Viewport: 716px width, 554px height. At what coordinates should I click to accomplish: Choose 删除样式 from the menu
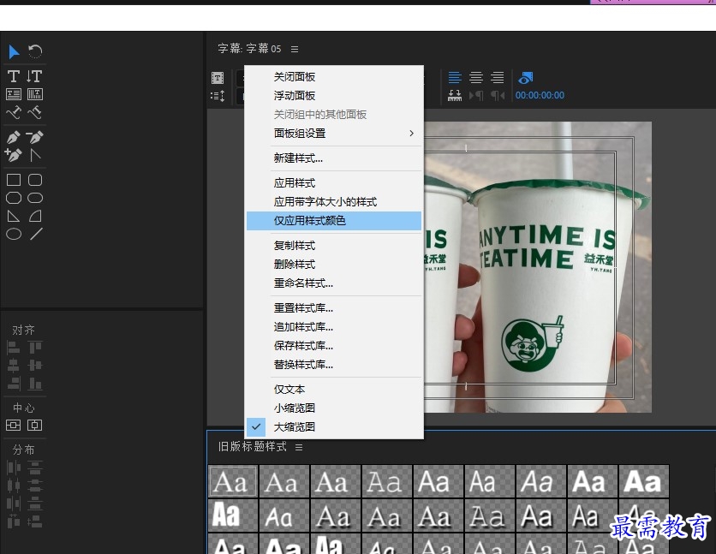[334, 265]
